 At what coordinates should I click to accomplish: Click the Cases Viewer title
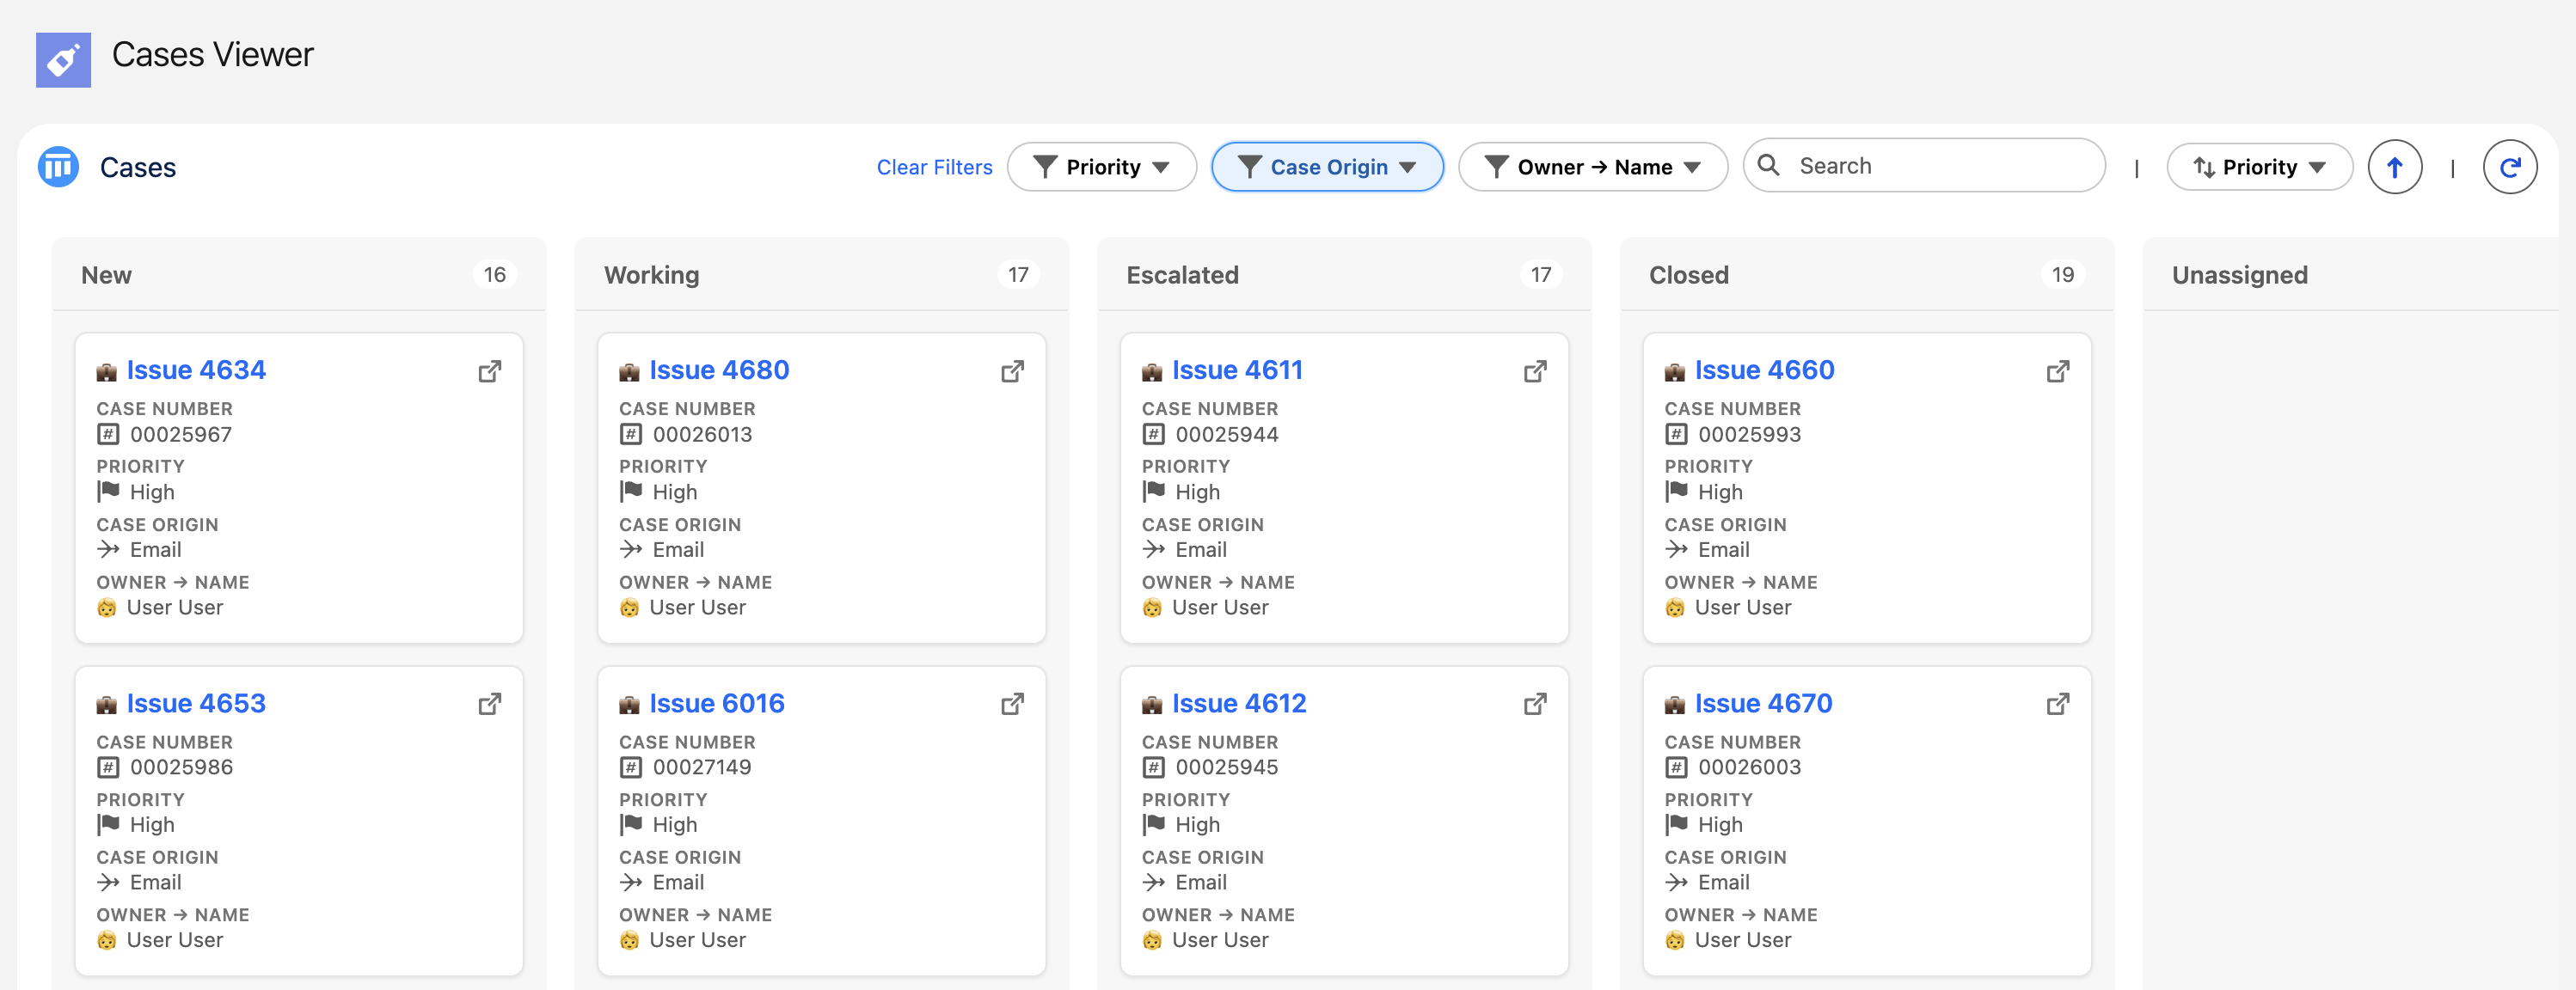click(x=212, y=55)
